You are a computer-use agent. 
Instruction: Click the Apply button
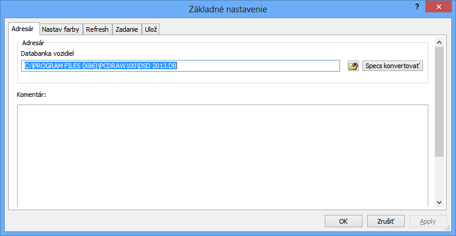pyautogui.click(x=428, y=221)
